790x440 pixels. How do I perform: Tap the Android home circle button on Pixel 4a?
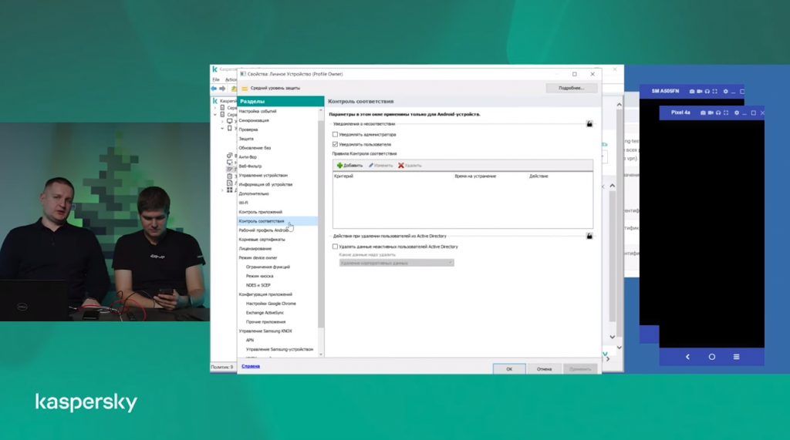pos(712,357)
